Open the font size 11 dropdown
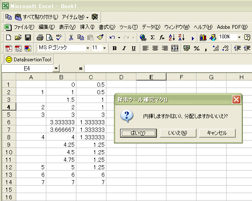 point(105,48)
